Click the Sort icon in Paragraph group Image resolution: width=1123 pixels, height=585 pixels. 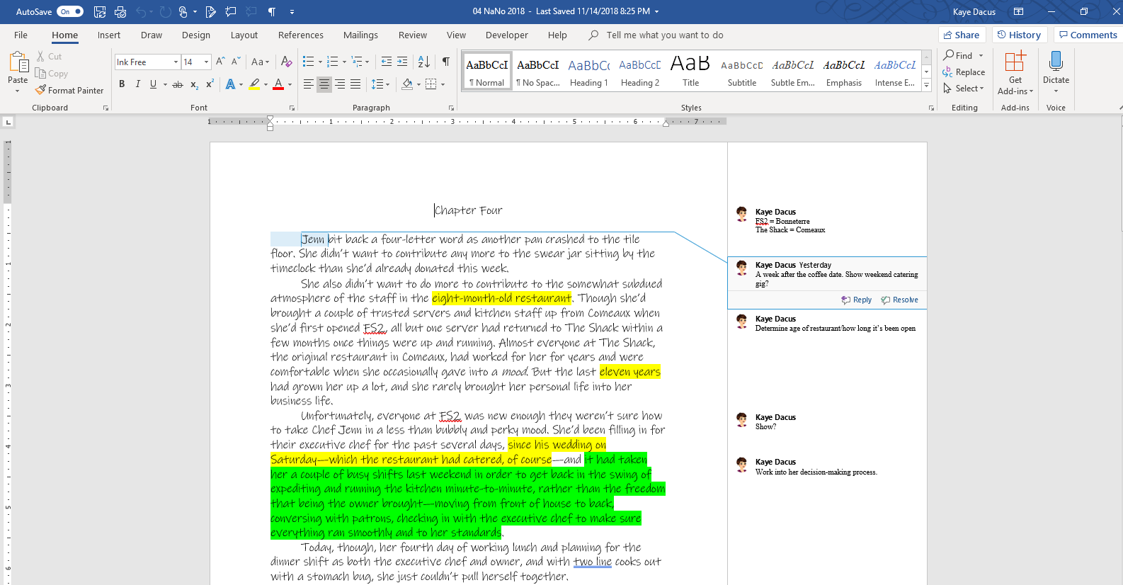pos(423,62)
